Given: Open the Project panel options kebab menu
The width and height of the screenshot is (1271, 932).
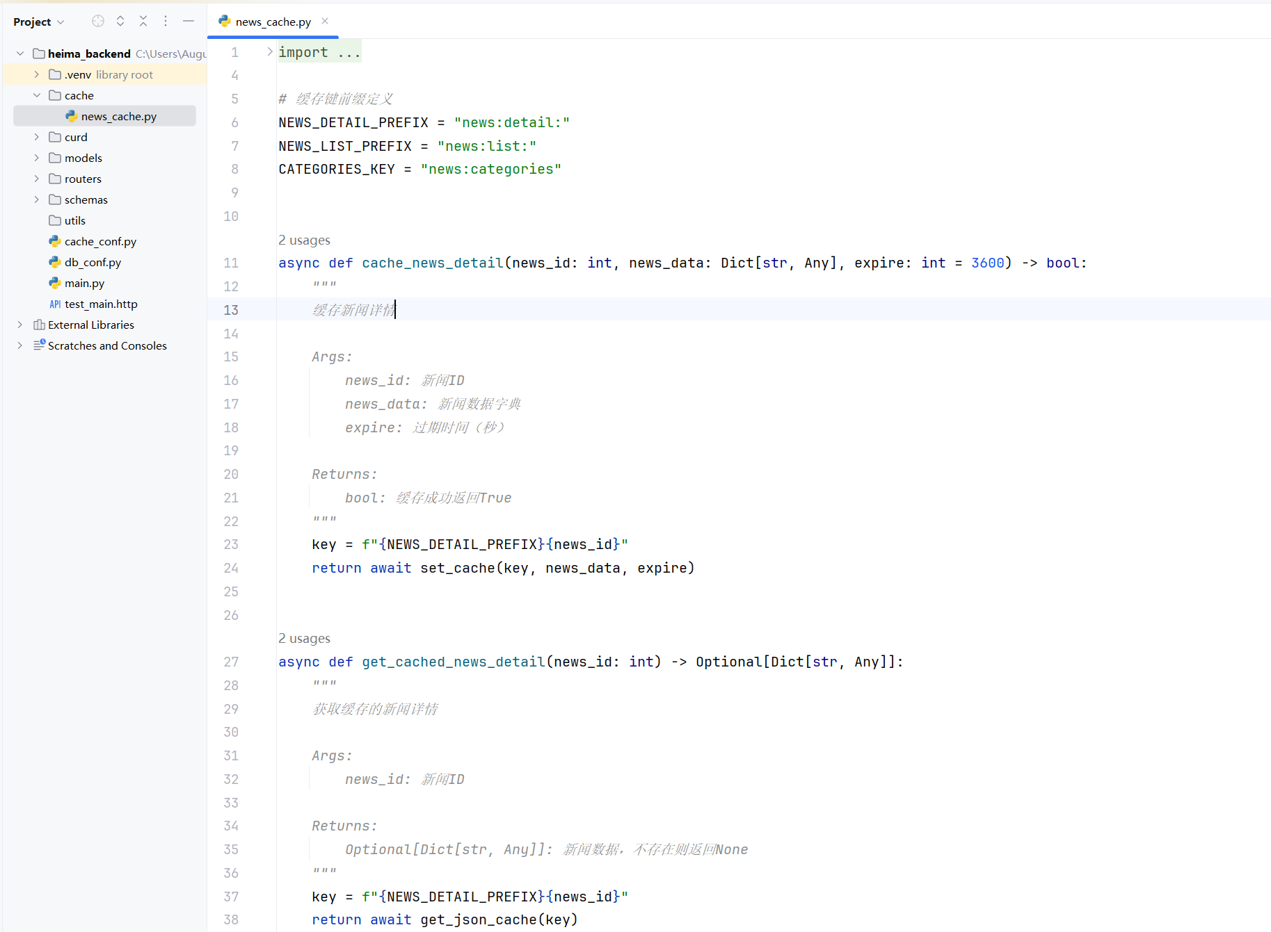Looking at the screenshot, I should (166, 21).
